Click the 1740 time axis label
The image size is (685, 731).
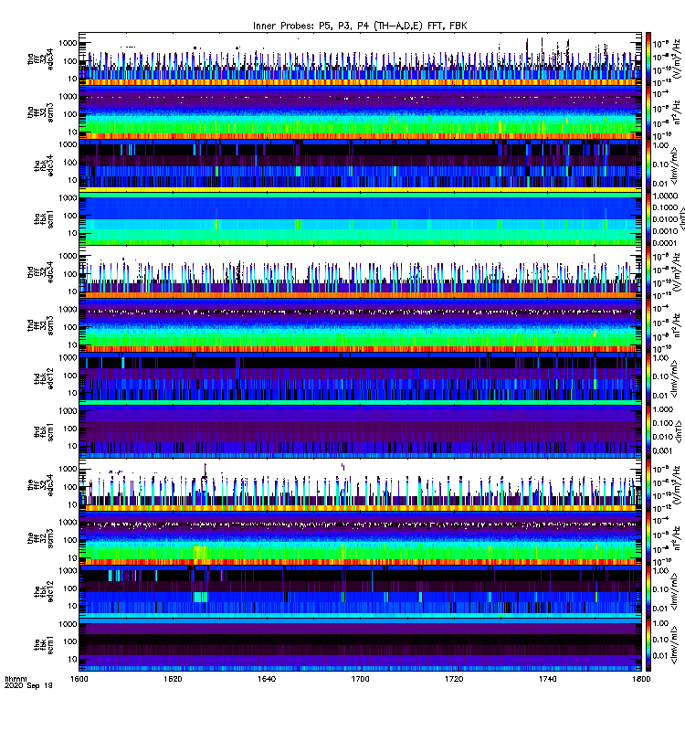[x=547, y=679]
